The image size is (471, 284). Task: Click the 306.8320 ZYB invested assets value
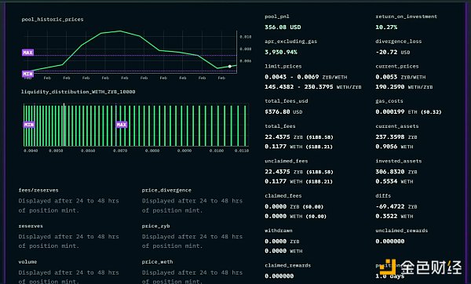396,172
